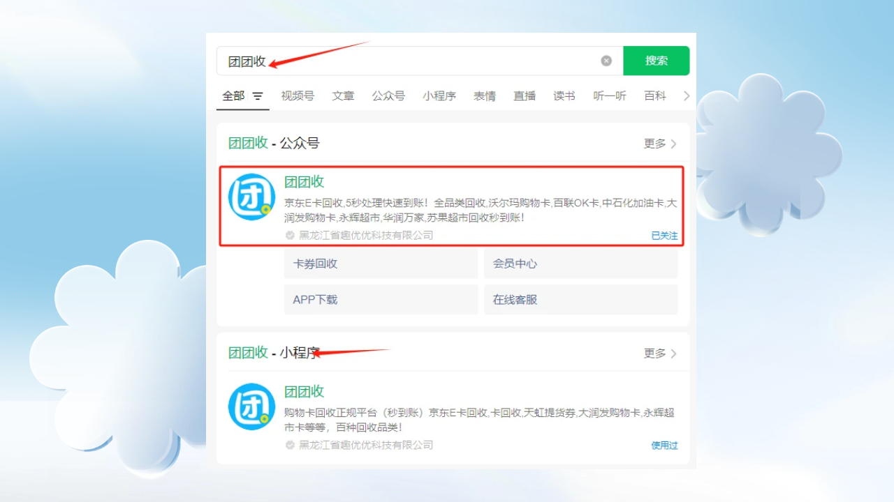Image resolution: width=894 pixels, height=502 pixels.
Task: Click the 团团收 - 公众号 section heading
Action: tap(274, 143)
